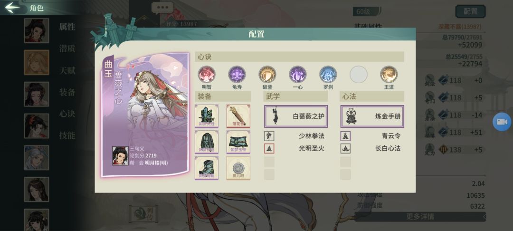513x231 pixels.
Task: Select the 一心 heart skill icon
Action: coord(298,74)
